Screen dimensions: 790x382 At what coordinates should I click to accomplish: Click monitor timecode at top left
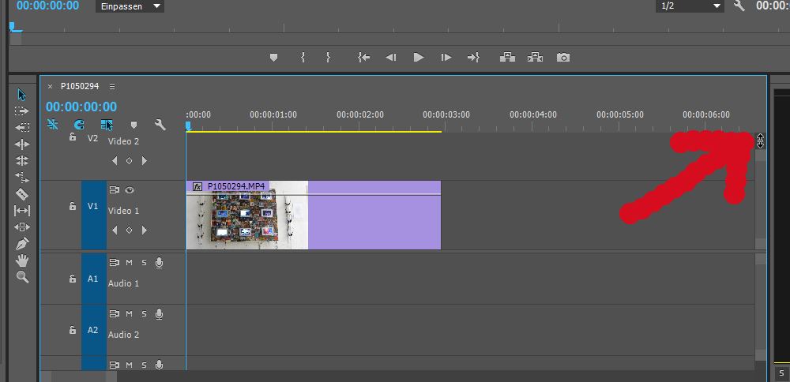[x=47, y=6]
